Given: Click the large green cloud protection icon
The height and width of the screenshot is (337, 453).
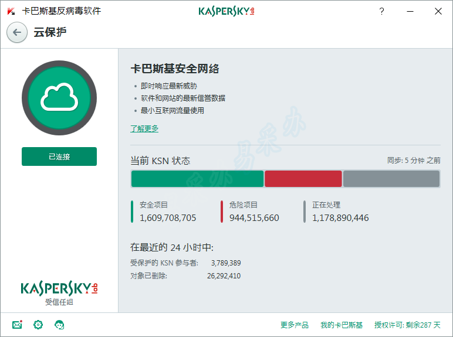Looking at the screenshot, I should click(59, 98).
